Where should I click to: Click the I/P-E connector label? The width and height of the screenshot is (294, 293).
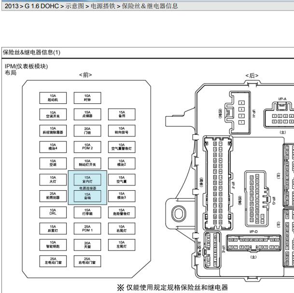224,249
